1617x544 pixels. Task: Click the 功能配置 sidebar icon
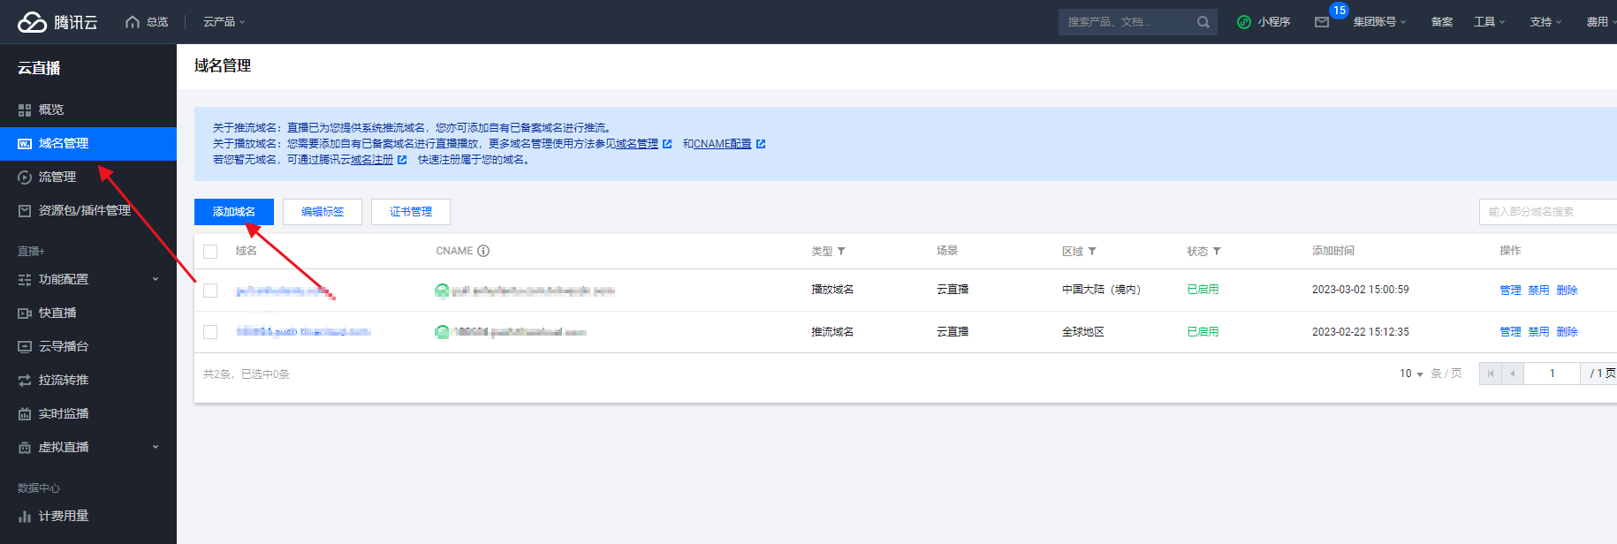pos(25,280)
